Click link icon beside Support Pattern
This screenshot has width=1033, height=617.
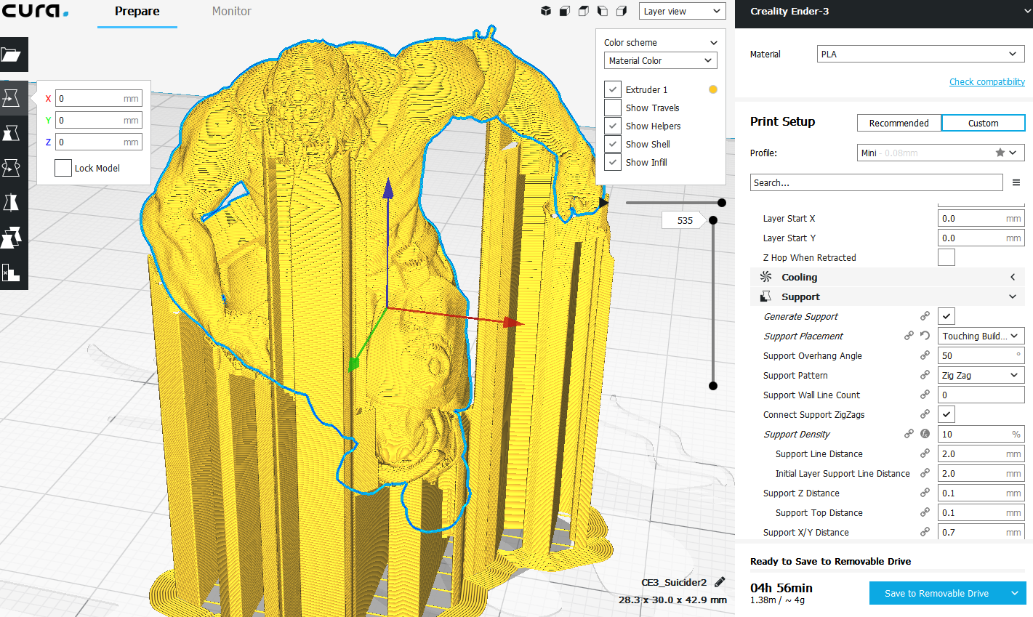click(x=925, y=375)
